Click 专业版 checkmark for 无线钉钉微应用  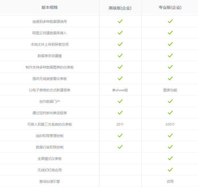click(170, 170)
